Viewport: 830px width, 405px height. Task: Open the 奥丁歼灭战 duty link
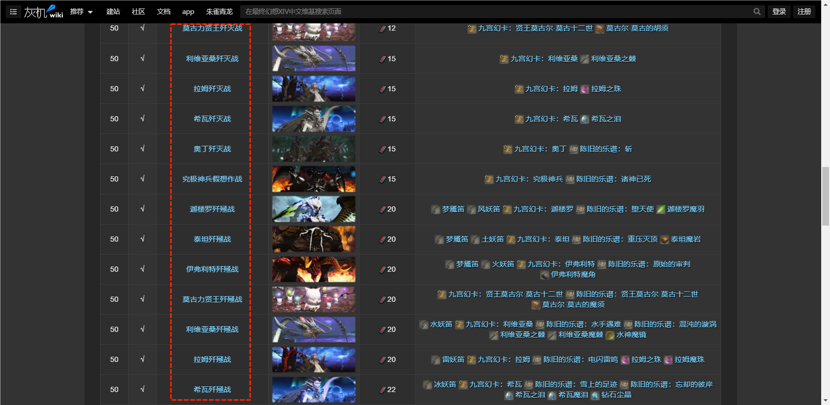tap(212, 149)
